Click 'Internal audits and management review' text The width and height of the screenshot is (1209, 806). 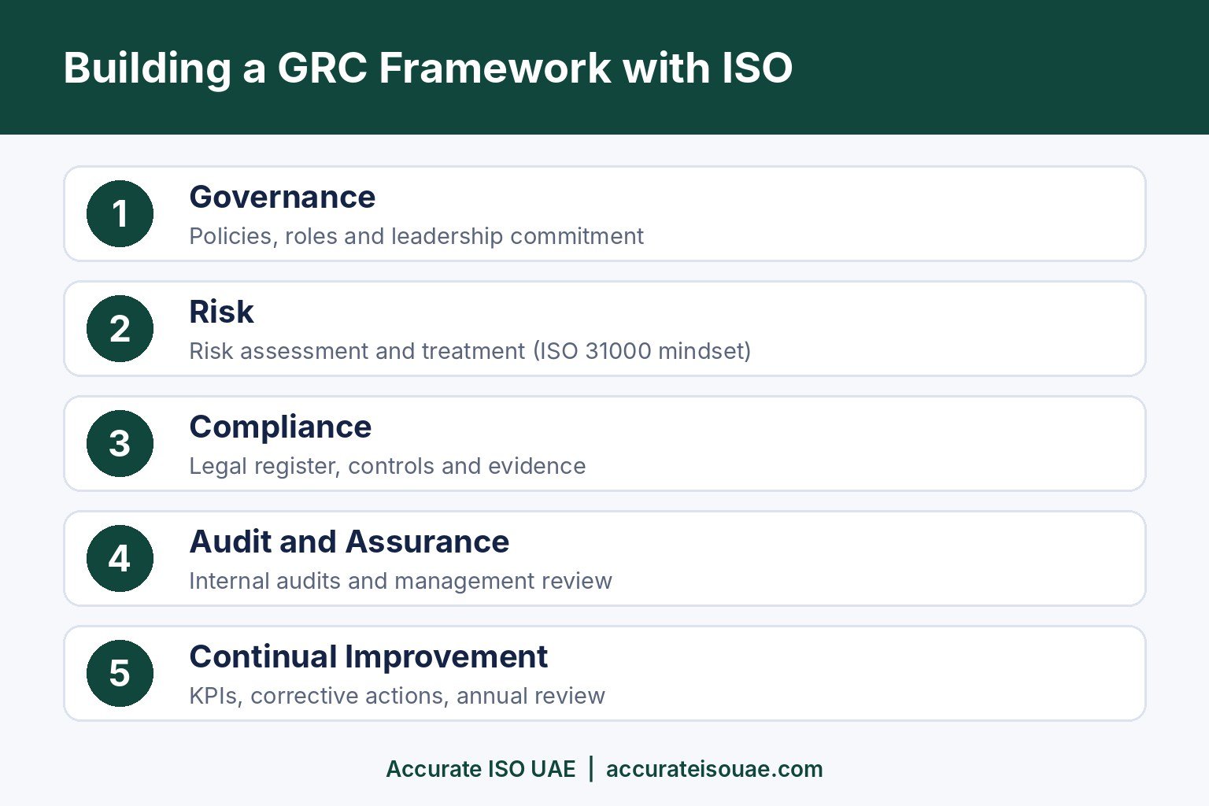tap(401, 581)
